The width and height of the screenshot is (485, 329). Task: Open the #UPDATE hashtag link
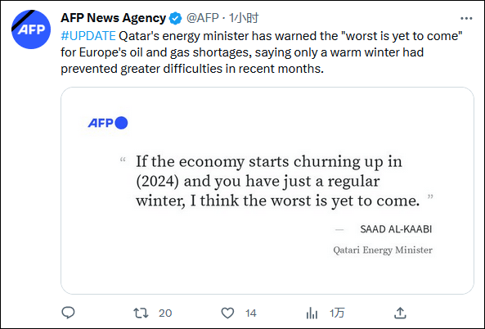[88, 36]
